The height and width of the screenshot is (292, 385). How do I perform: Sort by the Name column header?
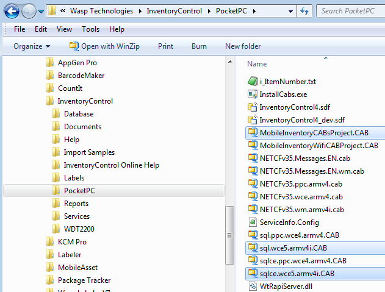click(257, 64)
